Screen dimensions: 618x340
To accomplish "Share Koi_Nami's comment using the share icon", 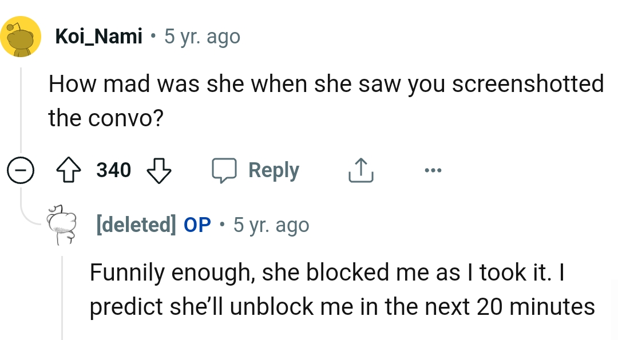I will click(360, 170).
